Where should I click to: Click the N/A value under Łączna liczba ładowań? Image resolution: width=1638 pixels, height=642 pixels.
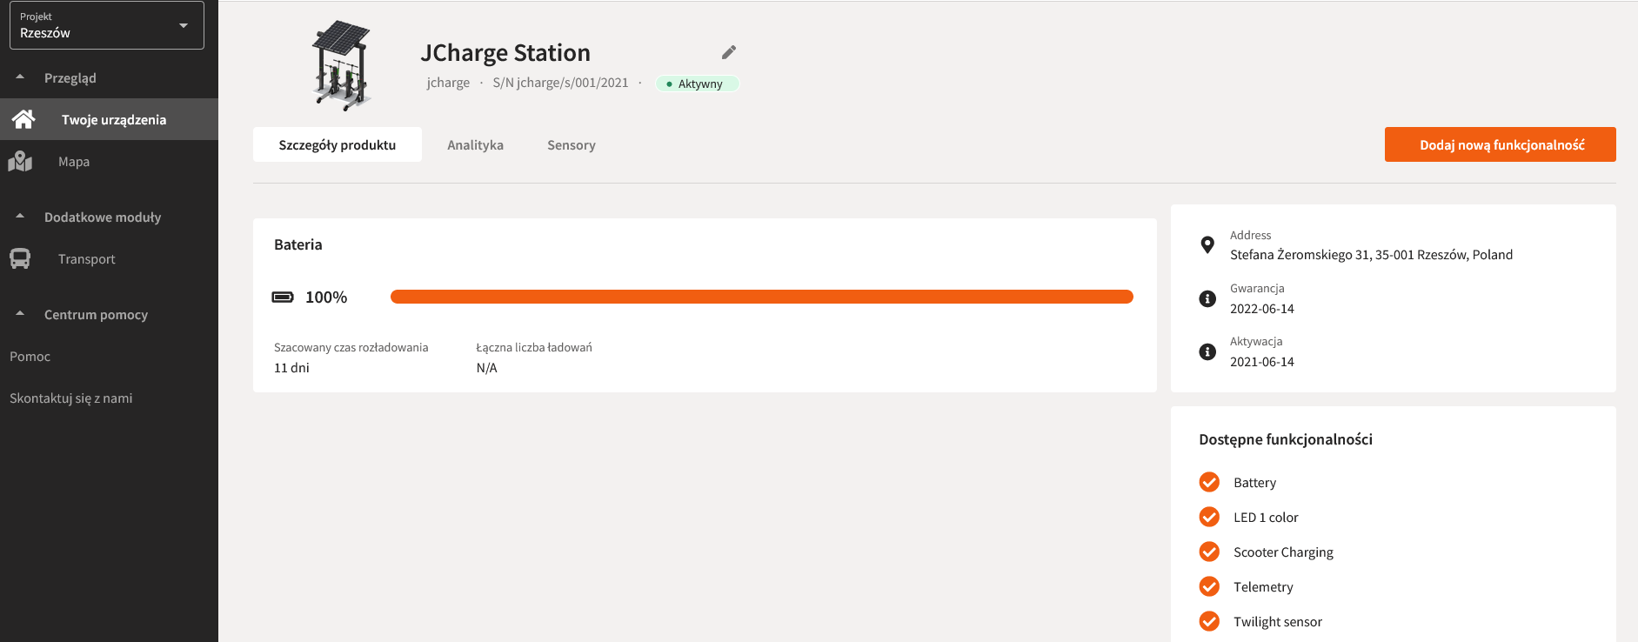click(487, 368)
